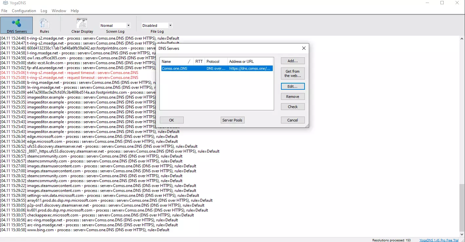Viewport: 465px width, 242px height.
Task: Click the arc-ring.msedge.net entry at 15:30:56
Action: [89, 220]
